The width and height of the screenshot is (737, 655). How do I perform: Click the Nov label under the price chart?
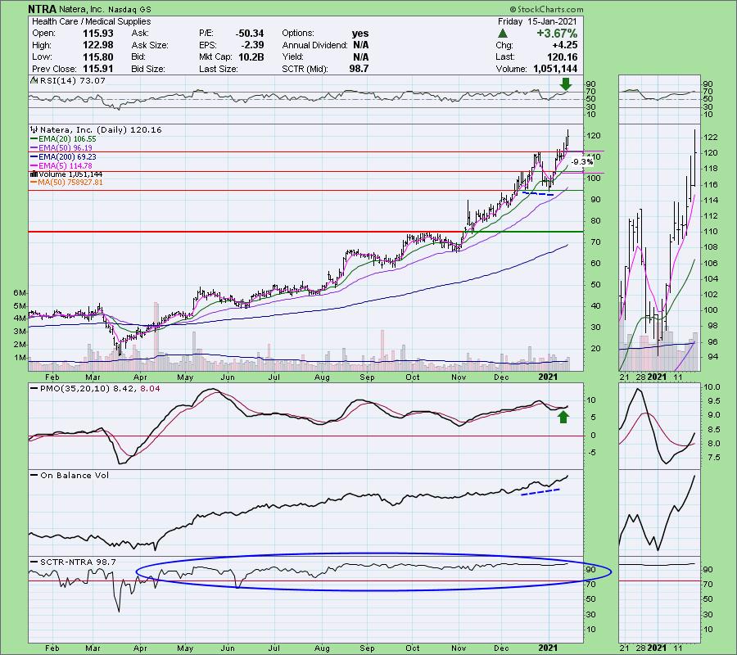coord(459,377)
